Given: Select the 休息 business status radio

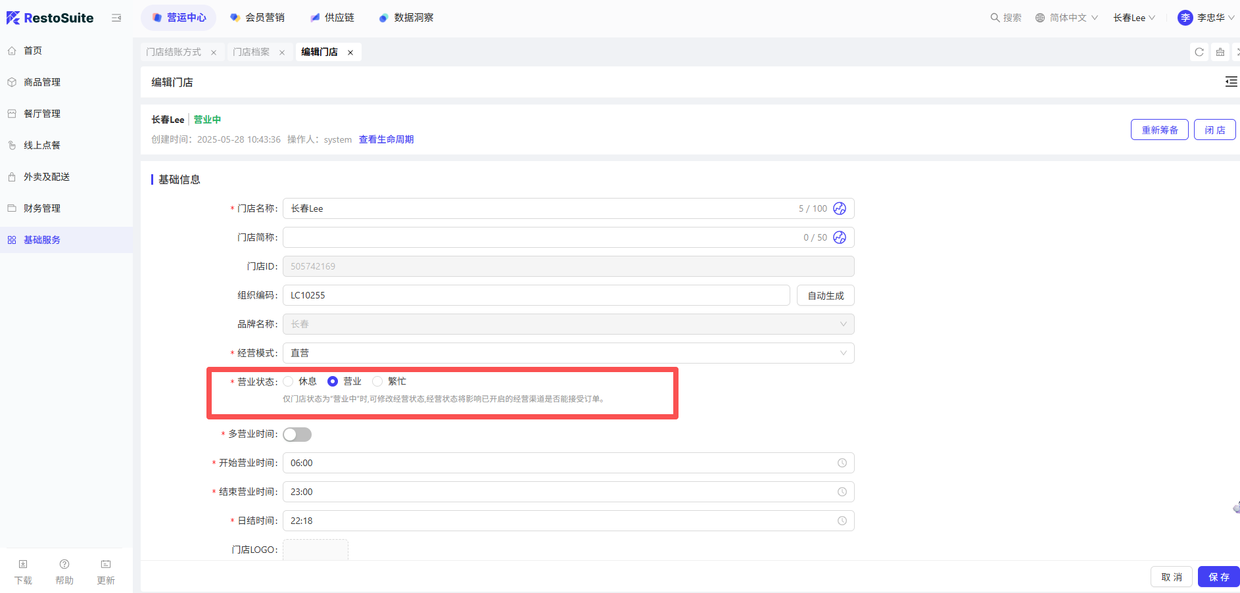Looking at the screenshot, I should (289, 381).
